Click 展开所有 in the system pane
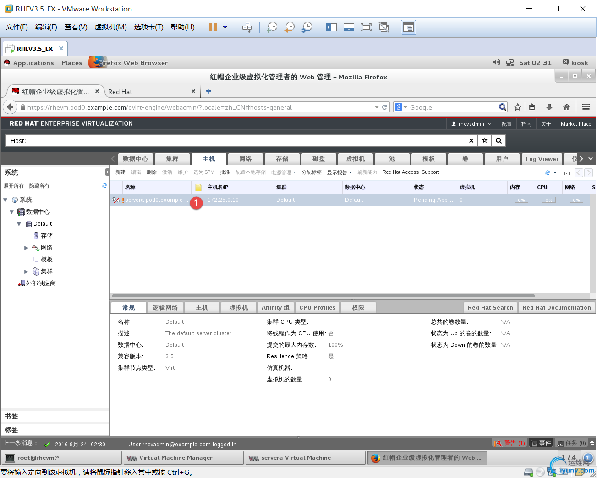The image size is (597, 478). click(14, 186)
